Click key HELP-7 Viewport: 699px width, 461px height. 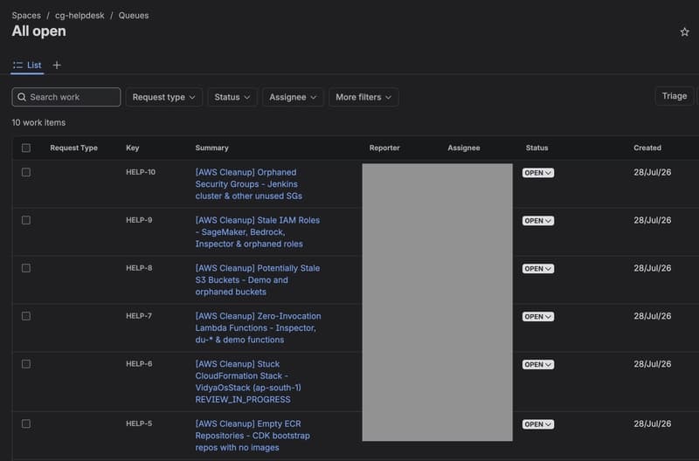139,316
